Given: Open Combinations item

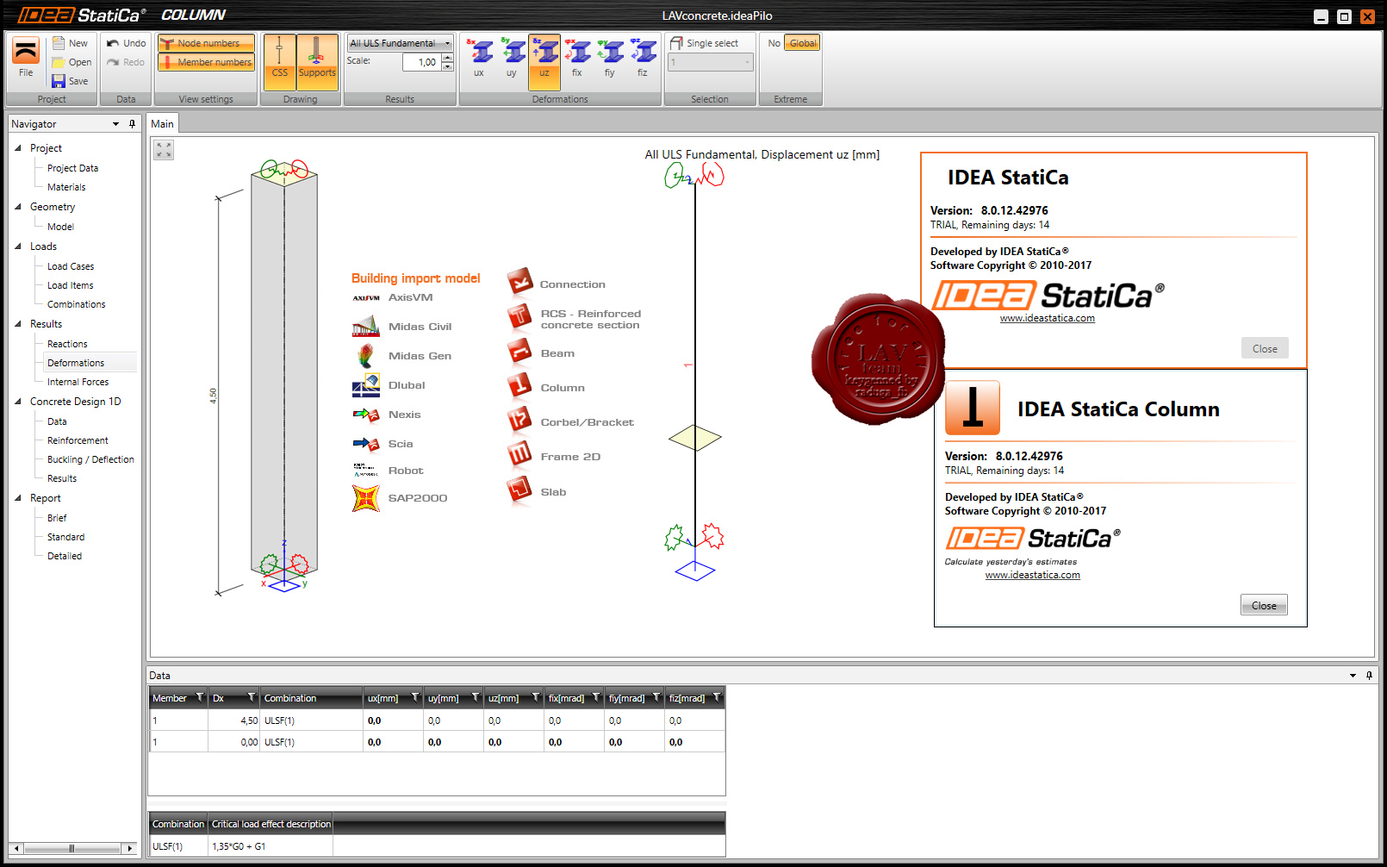Looking at the screenshot, I should pyautogui.click(x=76, y=304).
